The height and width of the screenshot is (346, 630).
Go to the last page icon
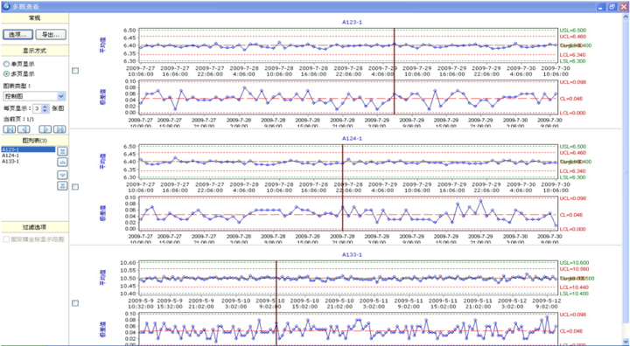(x=59, y=129)
